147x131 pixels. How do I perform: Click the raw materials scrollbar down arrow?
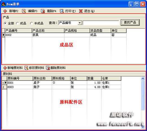click(143, 127)
